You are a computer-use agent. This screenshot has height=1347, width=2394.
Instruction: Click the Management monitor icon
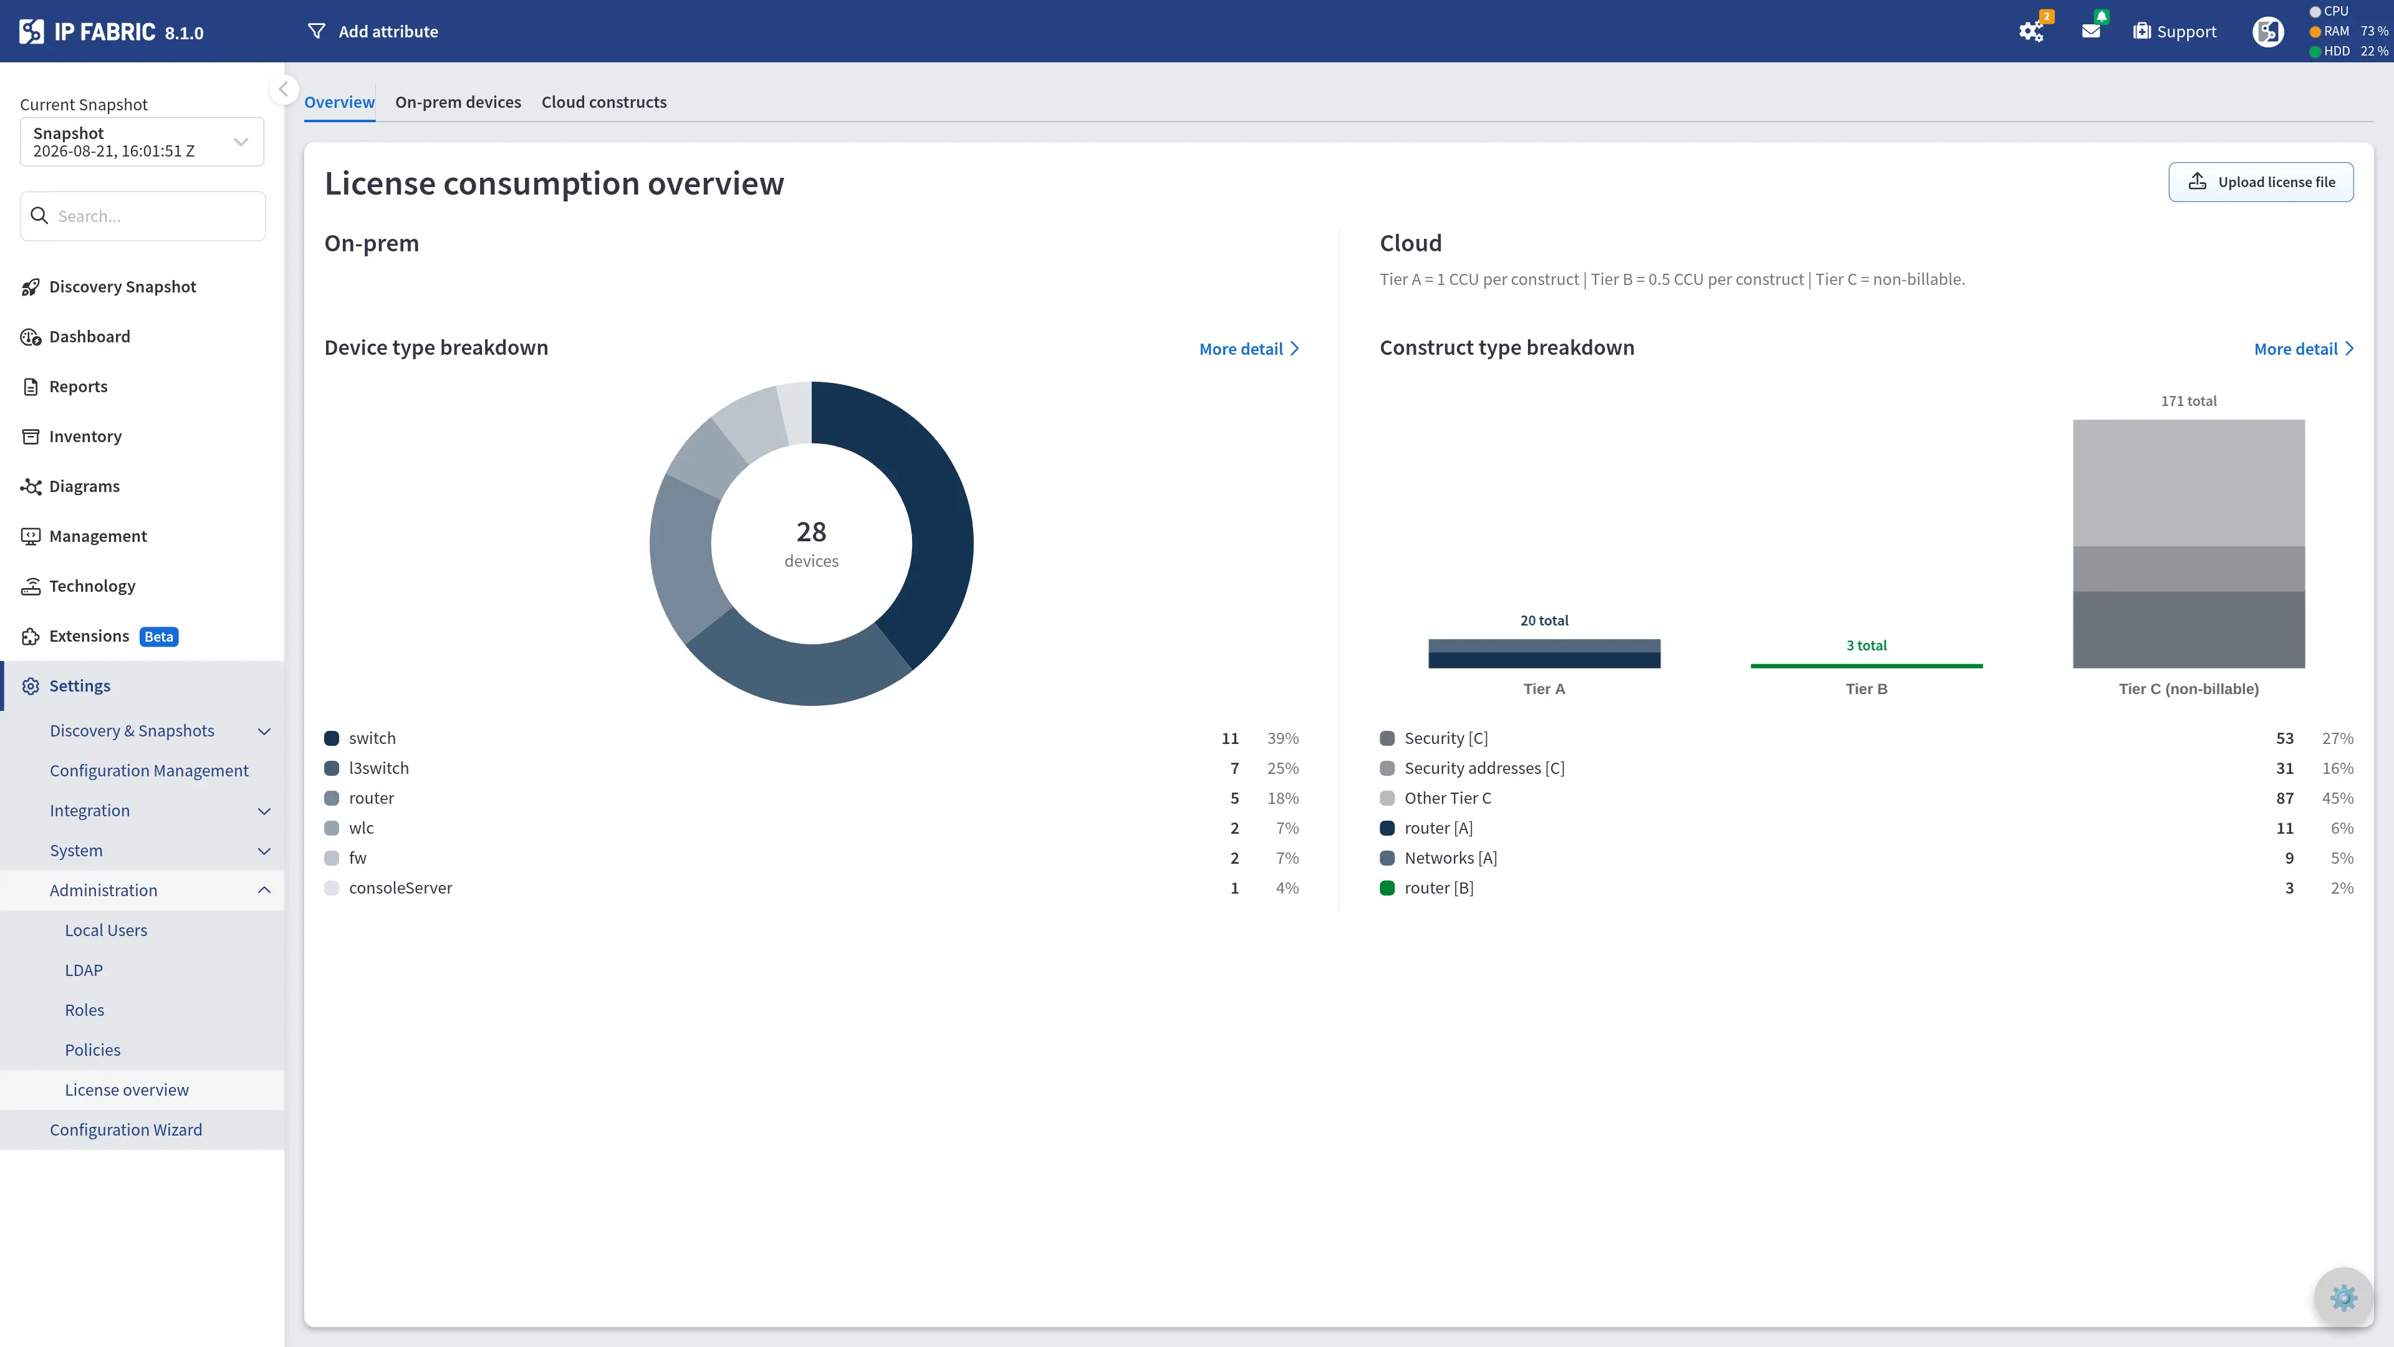pos(31,536)
